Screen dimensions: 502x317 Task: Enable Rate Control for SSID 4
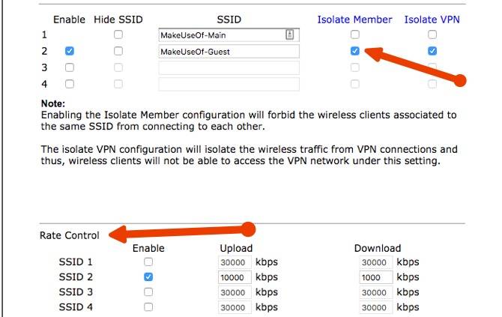(x=148, y=307)
